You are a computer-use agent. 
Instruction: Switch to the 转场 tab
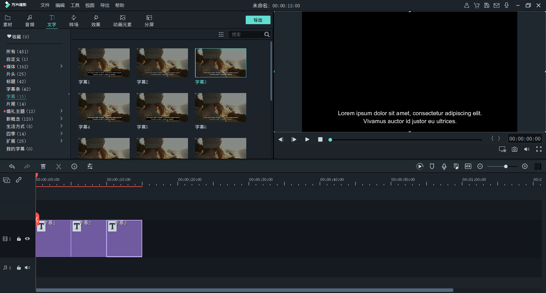74,21
